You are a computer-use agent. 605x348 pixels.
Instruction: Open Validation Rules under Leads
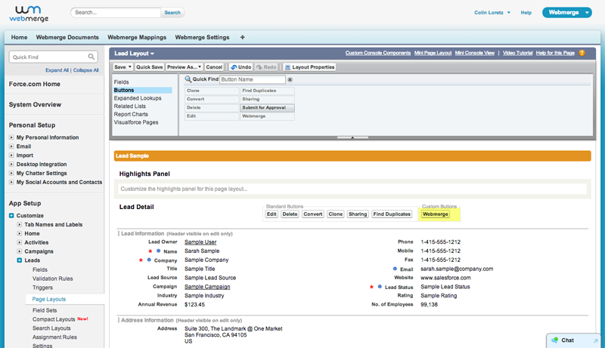pos(52,279)
